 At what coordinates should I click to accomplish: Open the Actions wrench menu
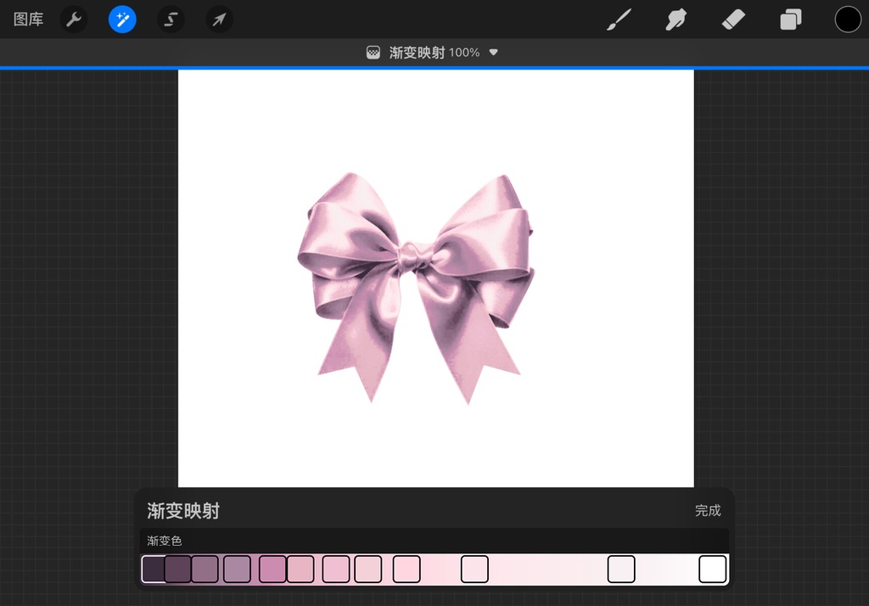73,19
